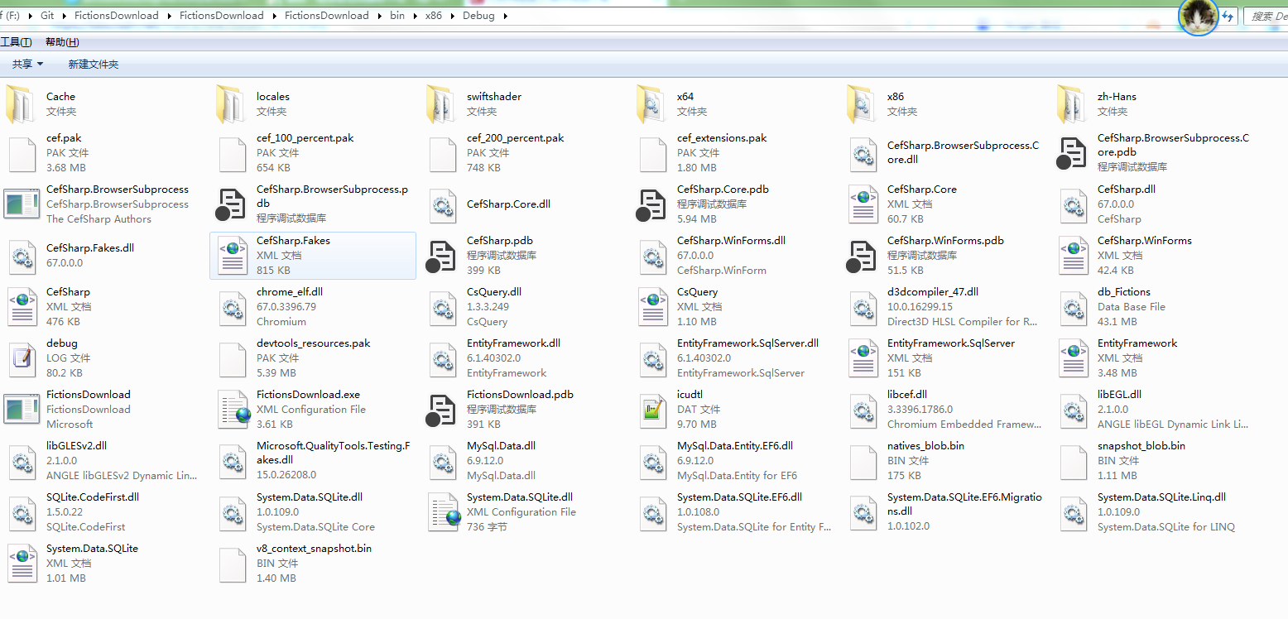Expand the arrow after Debug breadcrumb

coord(505,16)
